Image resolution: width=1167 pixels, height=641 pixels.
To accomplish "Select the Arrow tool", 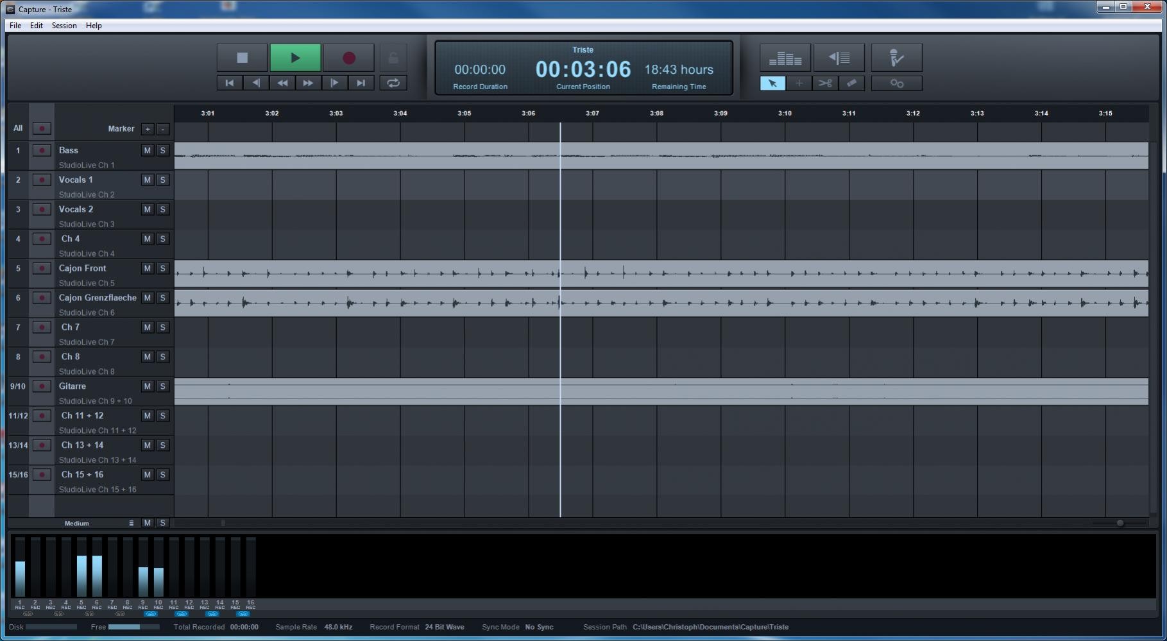I will pyautogui.click(x=772, y=83).
